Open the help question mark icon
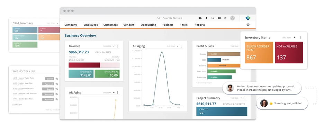The height and width of the screenshot is (133, 324). (x=225, y=18)
